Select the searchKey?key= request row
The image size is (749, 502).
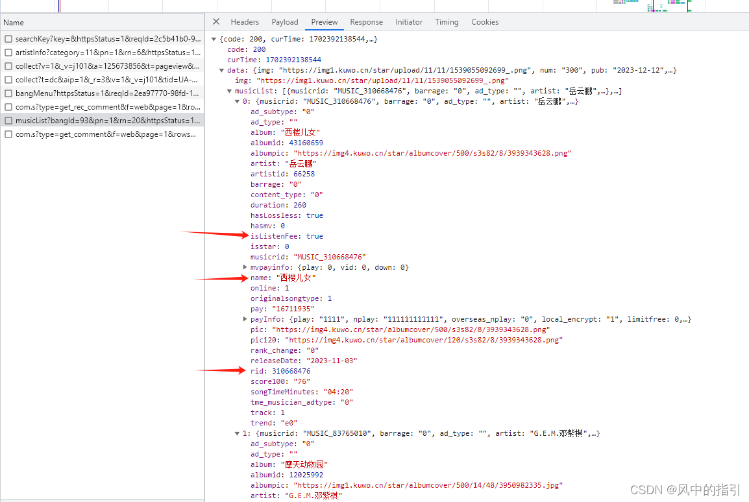102,39
